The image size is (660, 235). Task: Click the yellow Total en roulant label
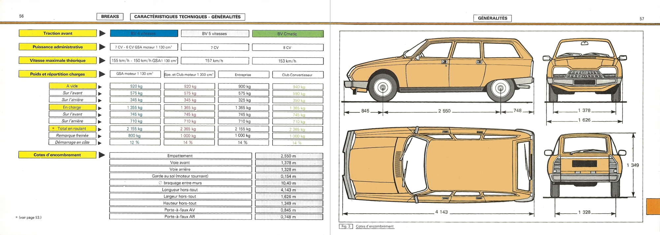(73, 129)
